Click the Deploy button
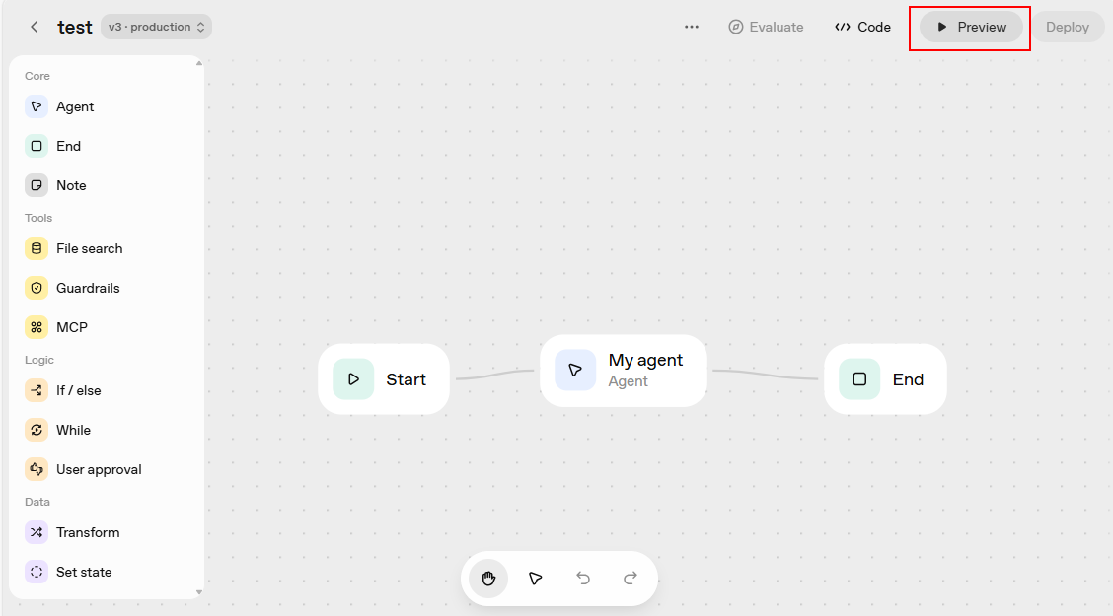Viewport: 1113px width, 616px height. (x=1068, y=27)
